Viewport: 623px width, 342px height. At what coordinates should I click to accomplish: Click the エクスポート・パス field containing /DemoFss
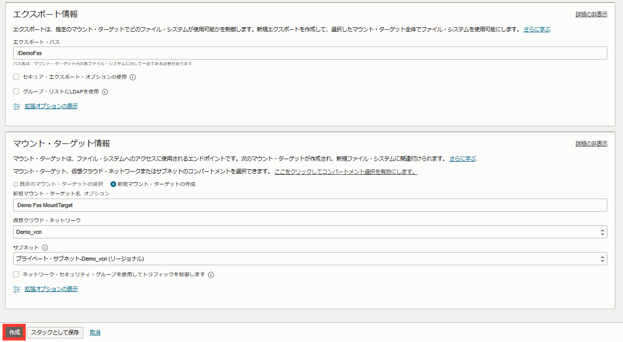tap(310, 53)
